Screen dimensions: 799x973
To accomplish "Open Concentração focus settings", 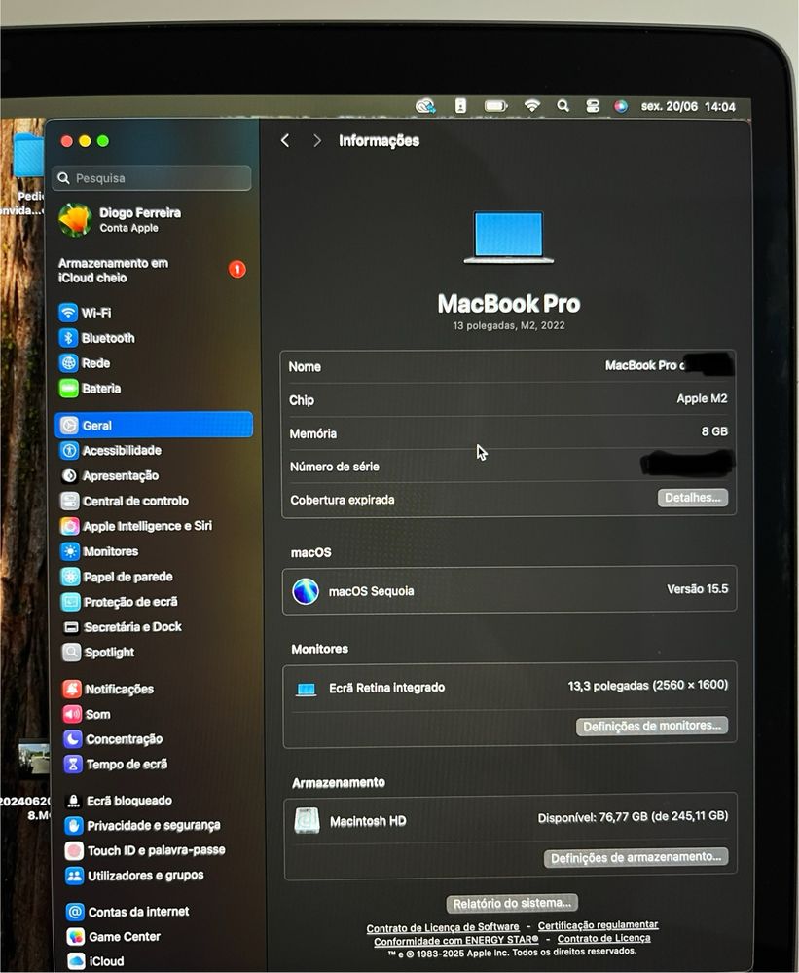I will [x=114, y=739].
